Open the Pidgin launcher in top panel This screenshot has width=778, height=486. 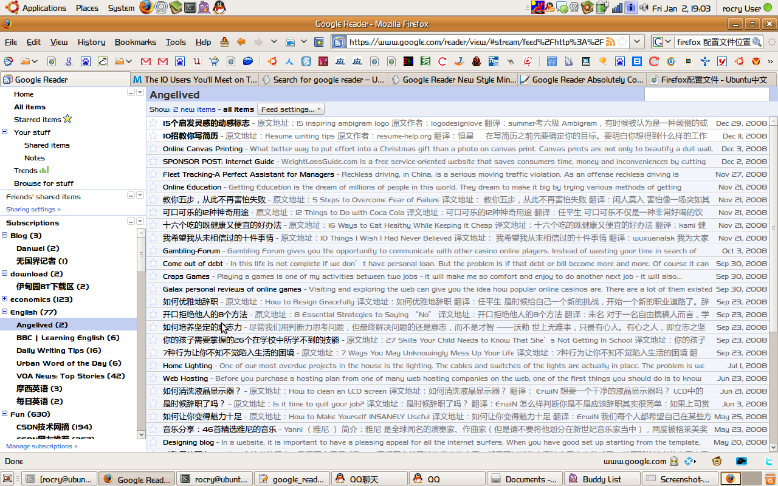(205, 7)
